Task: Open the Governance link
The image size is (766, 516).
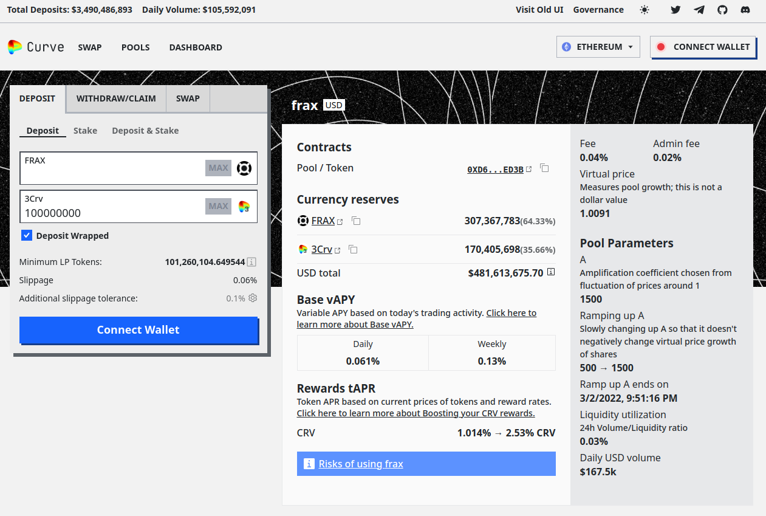Action: (598, 10)
